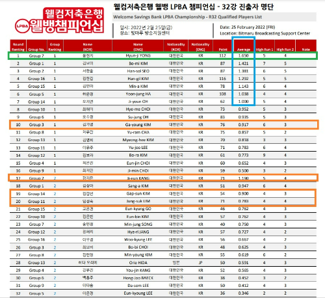
Task: Select player name 'Orie HIDA'
Action: (138, 263)
